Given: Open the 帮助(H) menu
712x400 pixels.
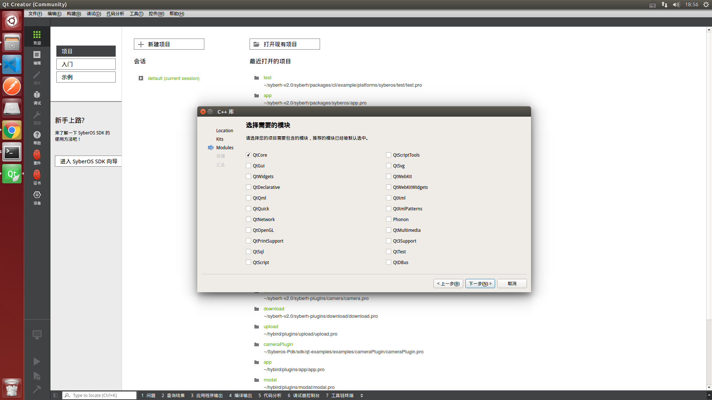Looking at the screenshot, I should pos(177,14).
